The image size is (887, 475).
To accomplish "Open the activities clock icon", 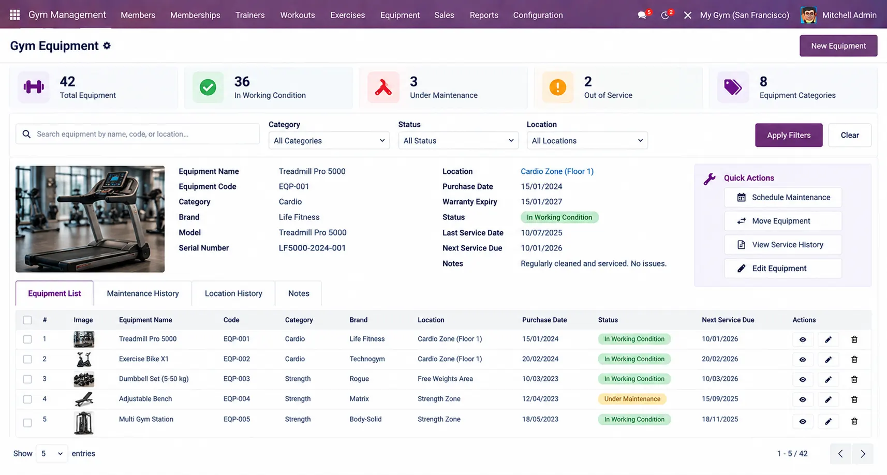I will click(x=666, y=15).
